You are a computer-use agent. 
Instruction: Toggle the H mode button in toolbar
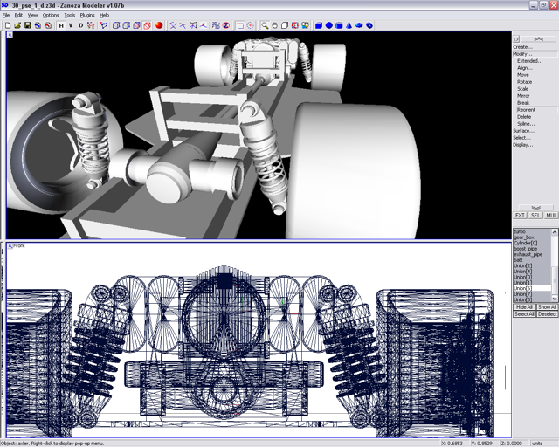tap(61, 25)
